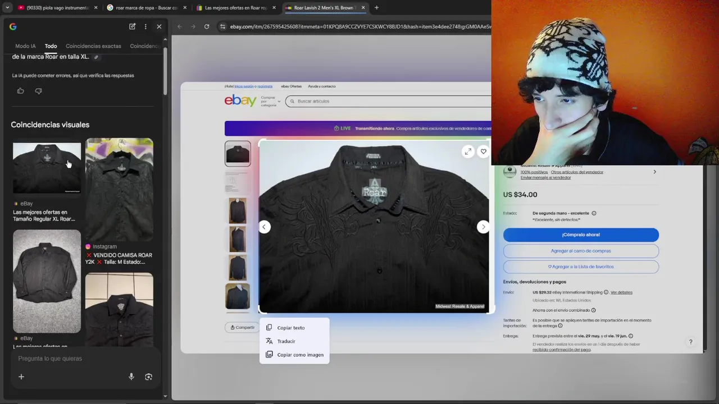Go forward with browser forward arrow
Viewport: 719px width, 404px height.
coord(193,26)
